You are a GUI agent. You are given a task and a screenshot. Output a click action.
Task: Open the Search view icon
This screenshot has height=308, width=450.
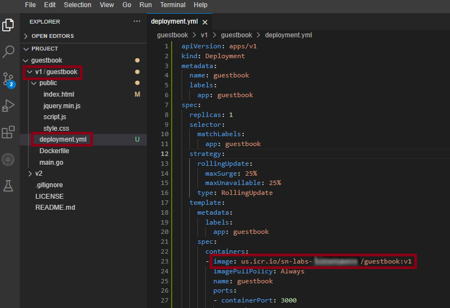(8, 52)
